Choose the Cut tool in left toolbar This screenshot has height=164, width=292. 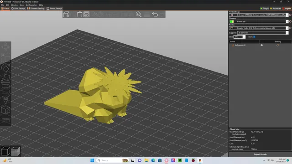[x=5, y=89]
